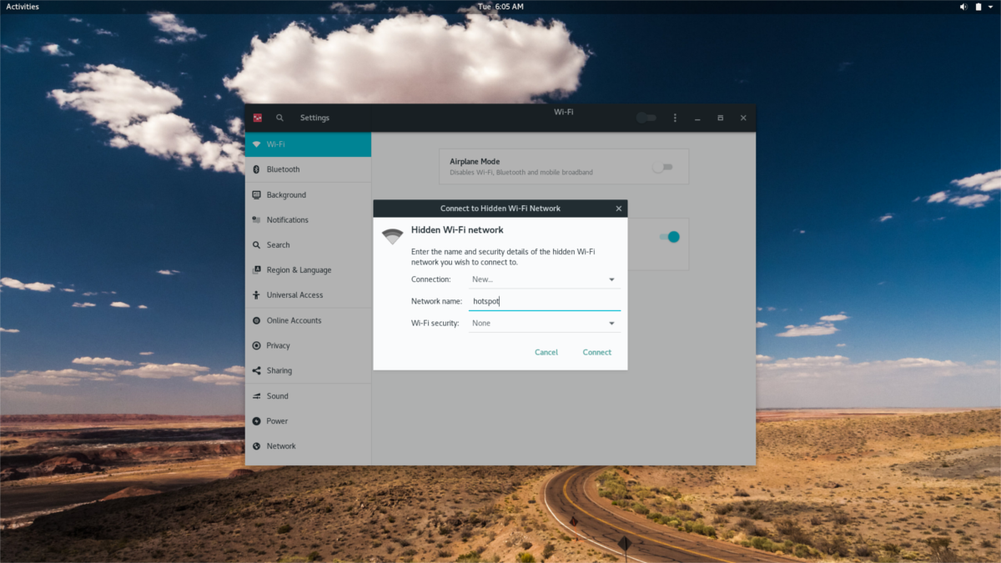
Task: Click the Notifications icon in sidebar
Action: (256, 219)
